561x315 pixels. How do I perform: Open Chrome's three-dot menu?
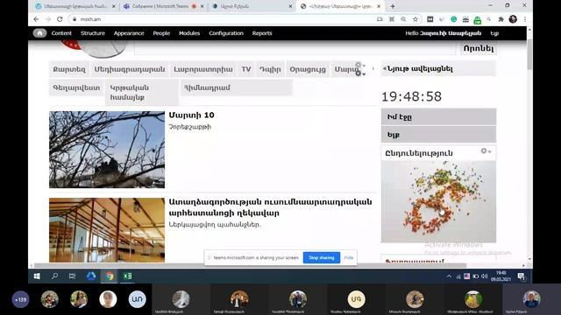point(525,19)
